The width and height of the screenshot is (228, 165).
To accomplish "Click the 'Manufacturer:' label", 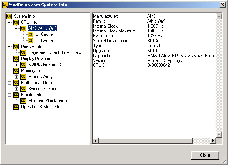I will click(x=106, y=16).
